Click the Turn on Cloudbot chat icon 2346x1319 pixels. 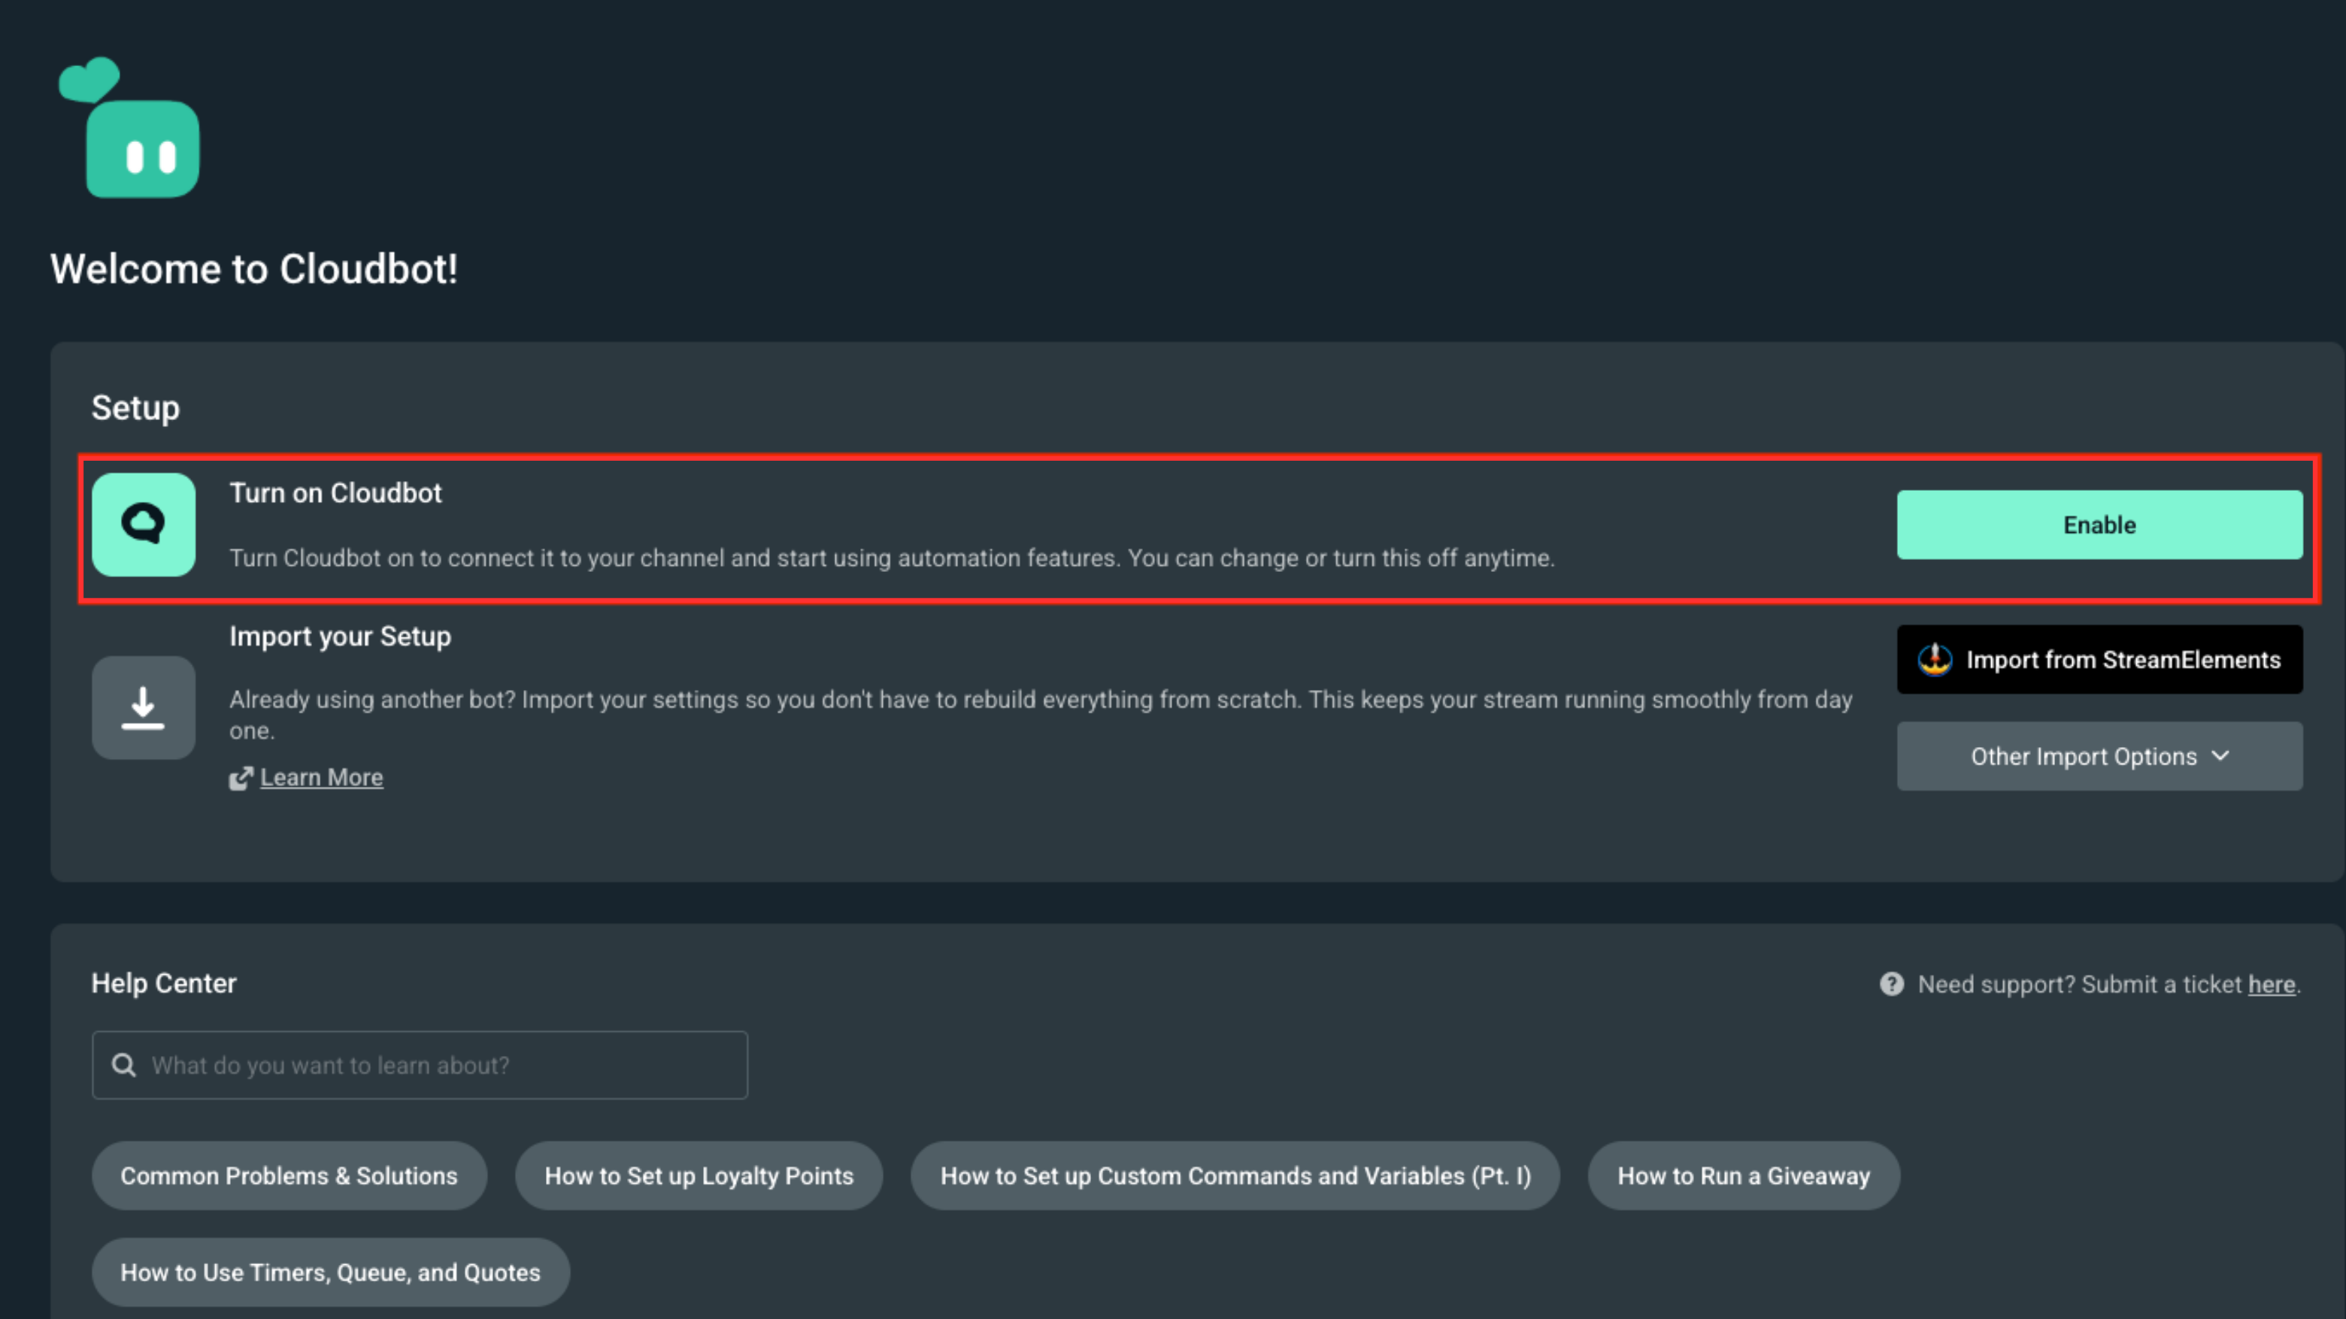[x=144, y=525]
